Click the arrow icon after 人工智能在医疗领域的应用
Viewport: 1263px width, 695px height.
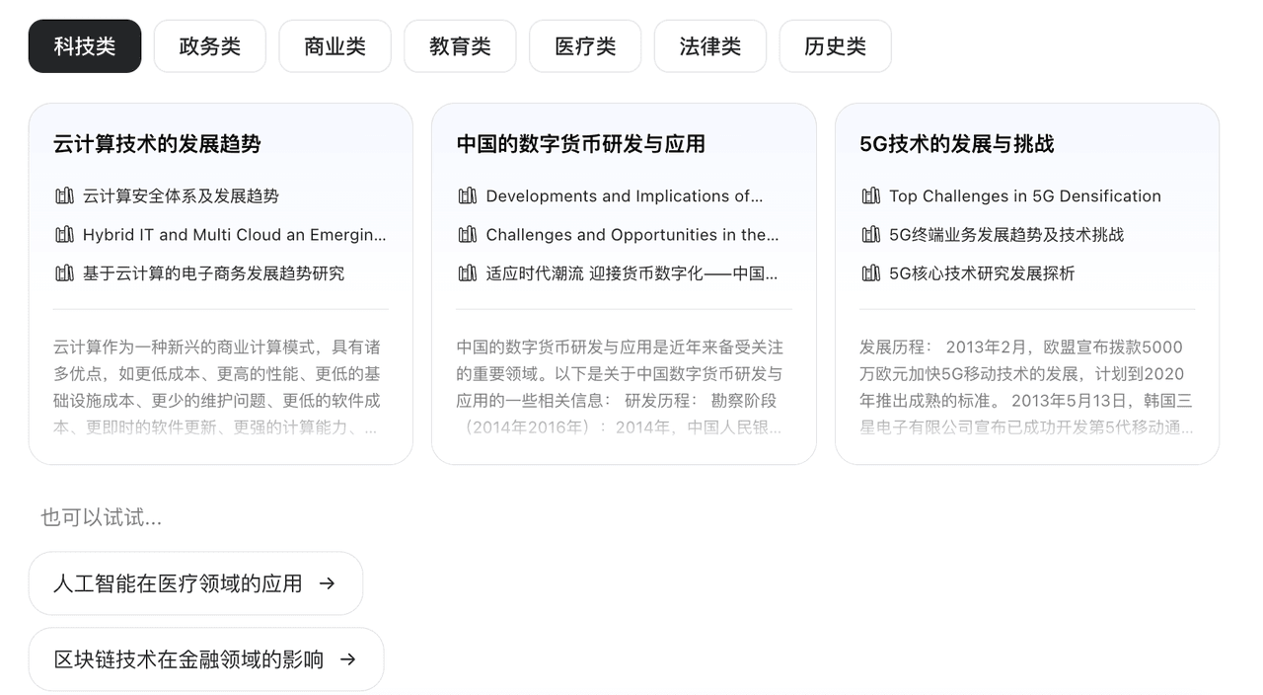327,583
